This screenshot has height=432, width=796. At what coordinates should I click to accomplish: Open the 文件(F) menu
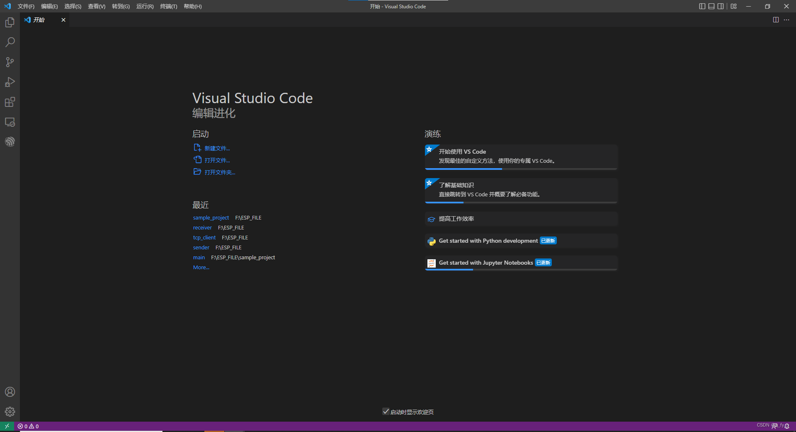[x=26, y=6]
